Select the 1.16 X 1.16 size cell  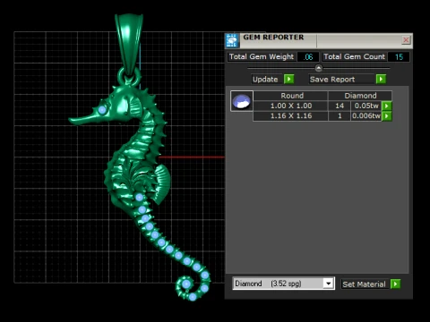click(291, 115)
